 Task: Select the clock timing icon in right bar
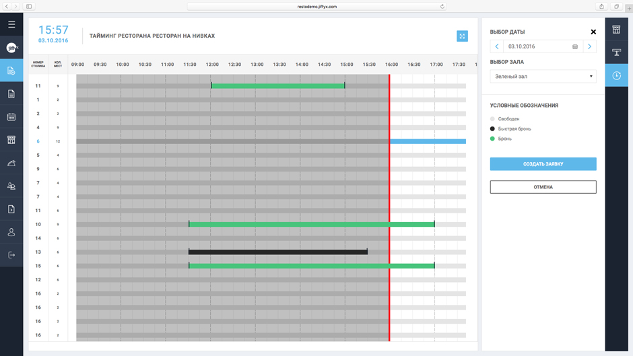click(x=616, y=75)
